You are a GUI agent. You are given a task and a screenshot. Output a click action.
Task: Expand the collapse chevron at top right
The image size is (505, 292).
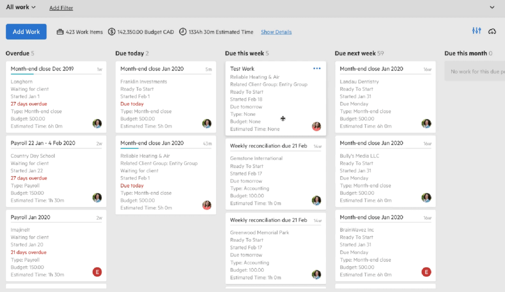click(x=492, y=7)
